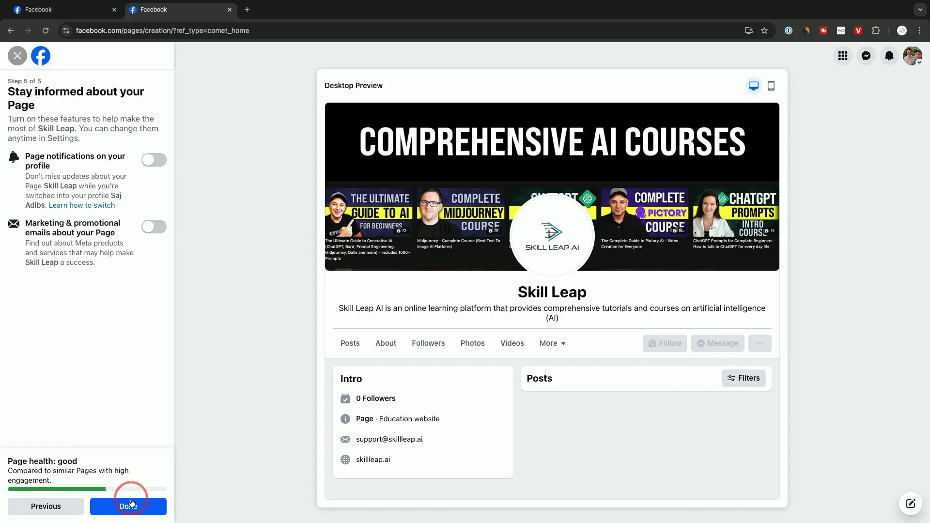Reload the page with the refresh icon
Screen dimensions: 930x523
pyautogui.click(x=46, y=31)
